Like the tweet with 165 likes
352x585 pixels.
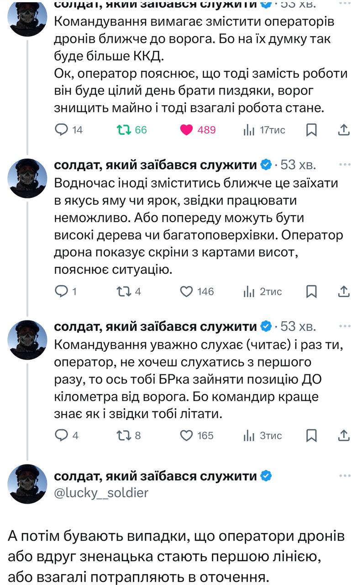[186, 436]
